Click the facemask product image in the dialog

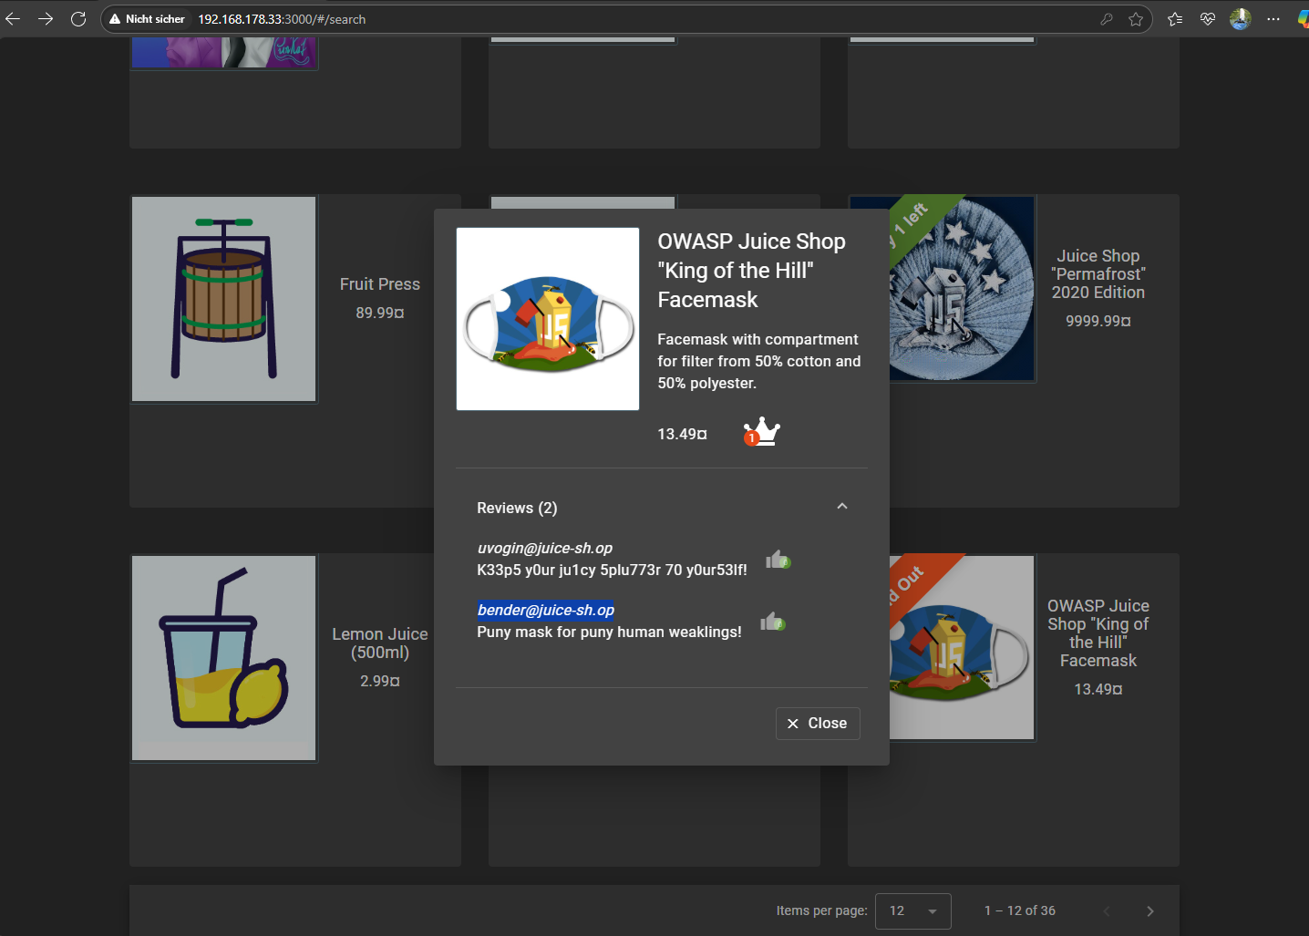click(x=547, y=318)
